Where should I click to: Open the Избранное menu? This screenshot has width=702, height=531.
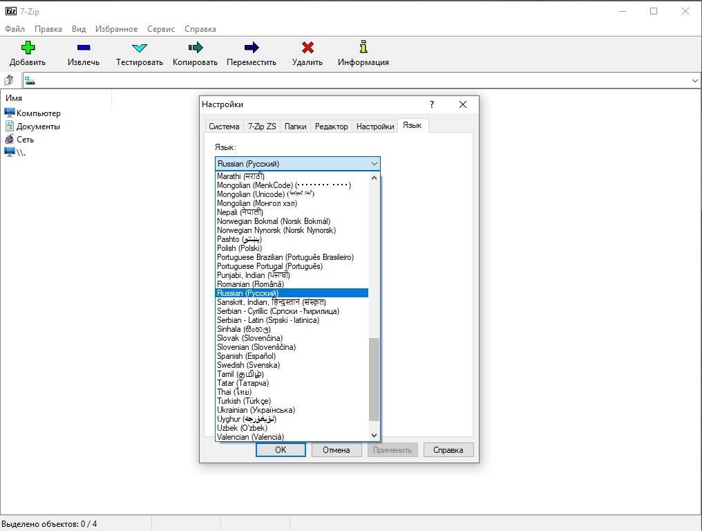pos(116,28)
